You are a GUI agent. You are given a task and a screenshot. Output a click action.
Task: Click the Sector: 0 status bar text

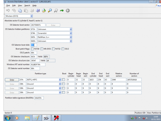[x=8, y=113]
